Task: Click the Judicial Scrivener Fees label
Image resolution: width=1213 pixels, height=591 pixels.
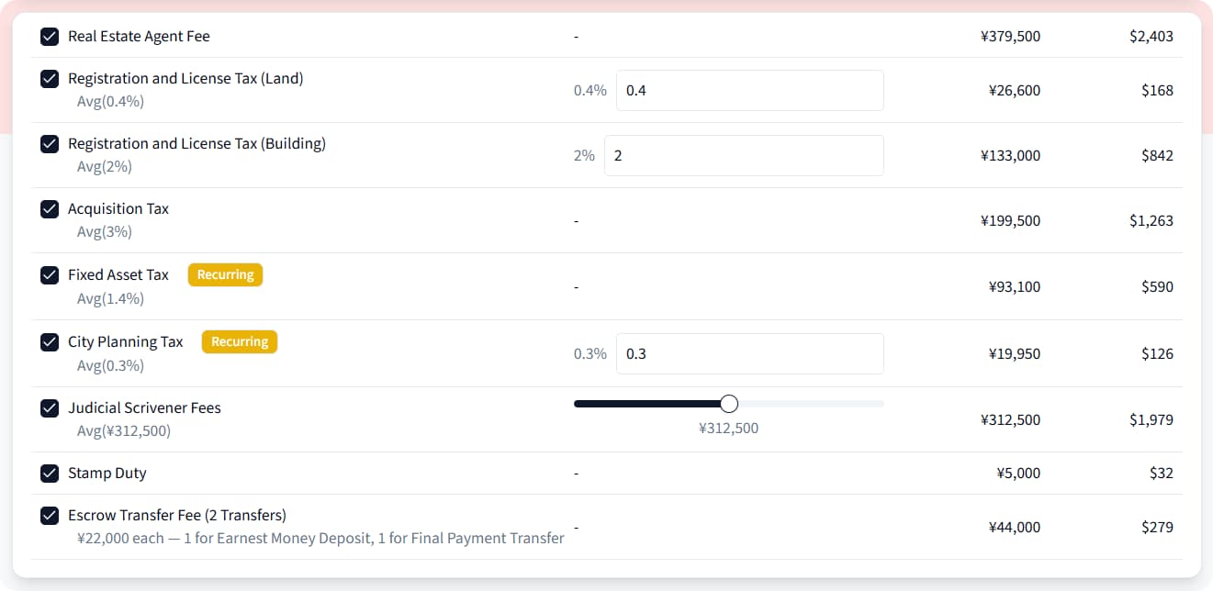Action: pos(144,408)
